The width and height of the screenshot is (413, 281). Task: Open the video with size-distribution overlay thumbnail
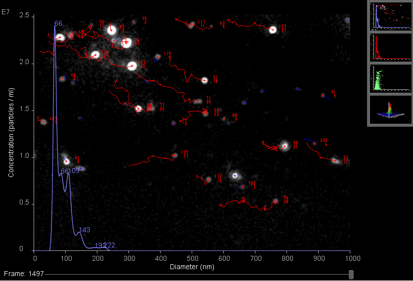coord(390,16)
